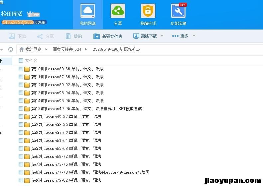The image size is (263, 186).
Task: Click folder icon of 第3讲 Lesson57-60
Action: (27, 133)
